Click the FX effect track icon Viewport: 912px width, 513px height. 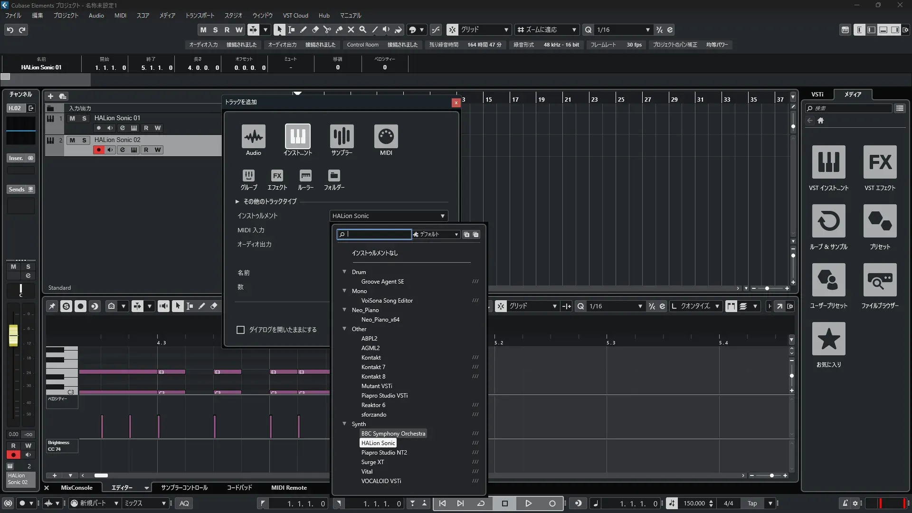[277, 176]
